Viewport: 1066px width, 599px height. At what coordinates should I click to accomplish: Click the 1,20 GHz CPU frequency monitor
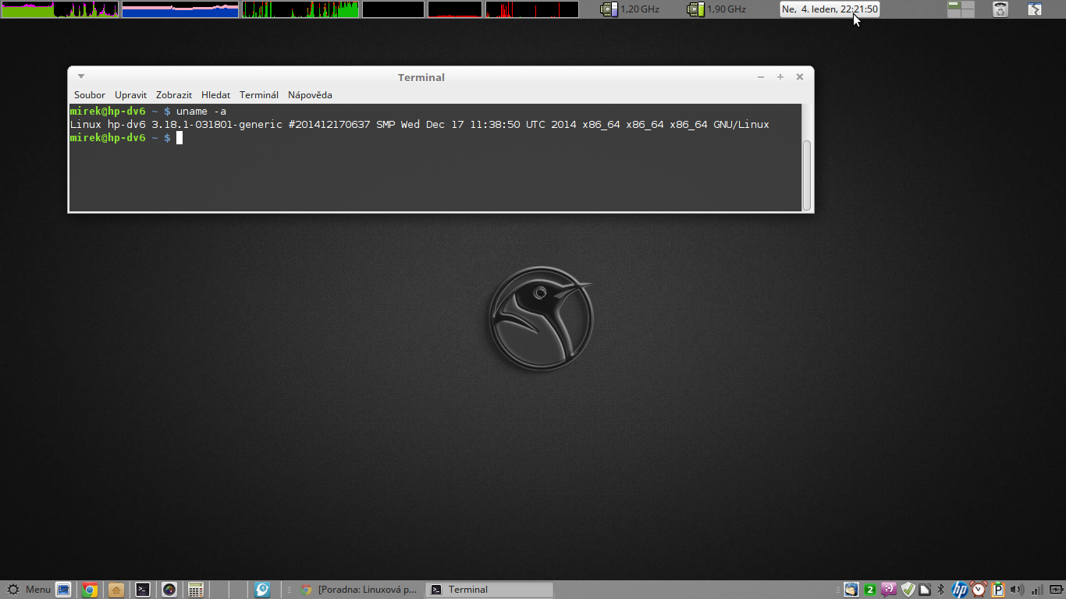pos(630,9)
